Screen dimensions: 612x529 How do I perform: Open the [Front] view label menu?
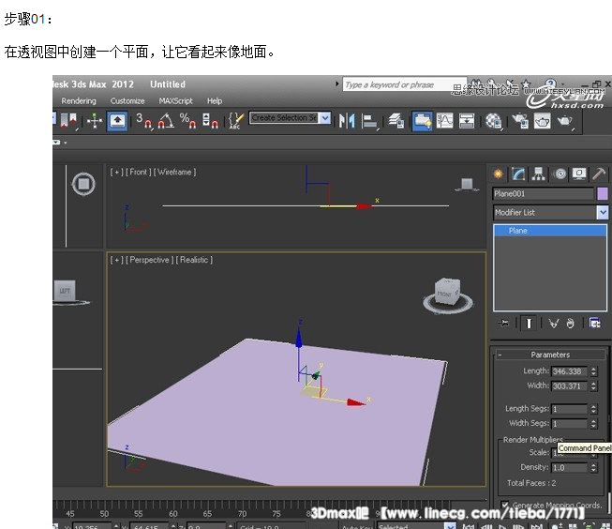[138, 172]
